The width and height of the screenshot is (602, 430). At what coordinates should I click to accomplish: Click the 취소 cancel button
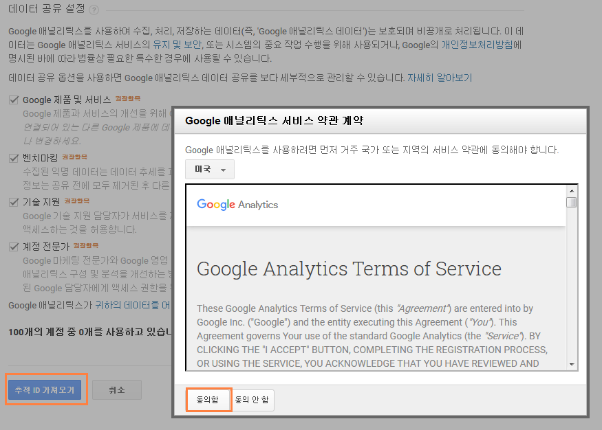tap(117, 390)
